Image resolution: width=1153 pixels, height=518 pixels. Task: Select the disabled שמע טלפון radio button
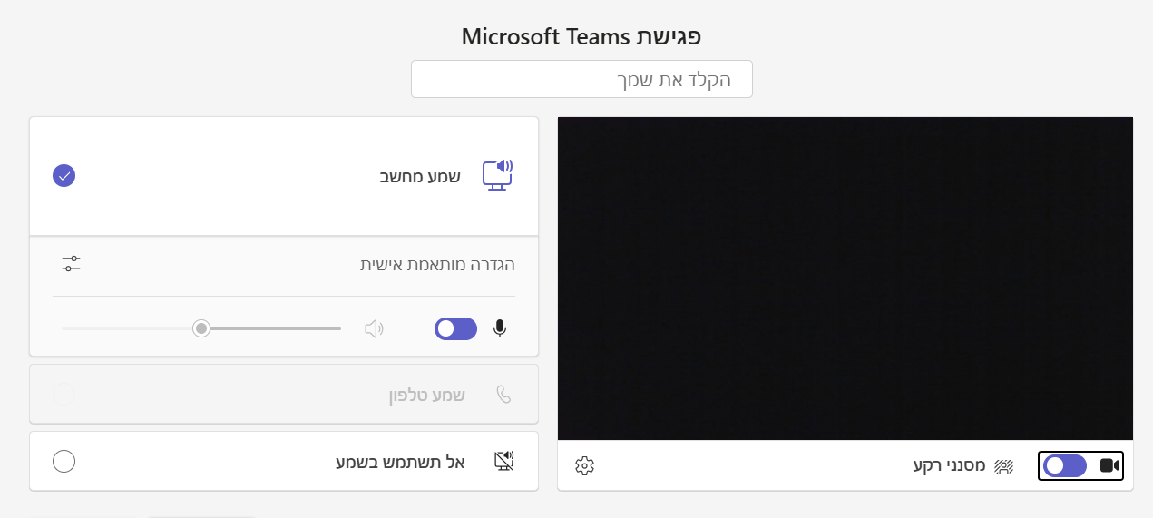coord(64,394)
